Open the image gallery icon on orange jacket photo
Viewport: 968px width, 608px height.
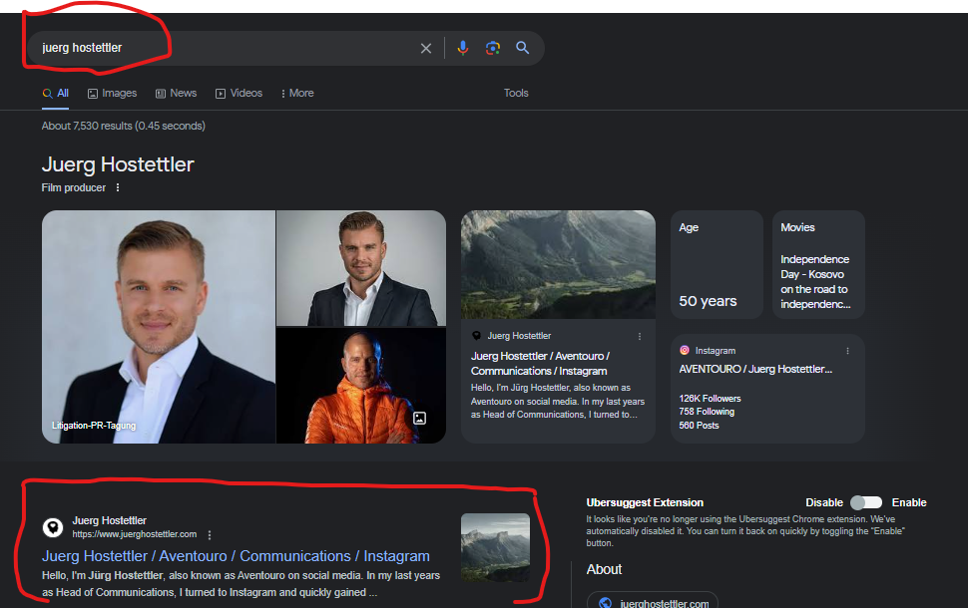pyautogui.click(x=420, y=419)
